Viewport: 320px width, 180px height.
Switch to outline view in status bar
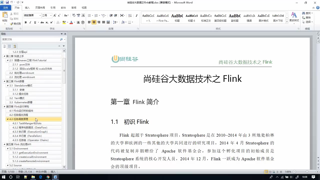tap(278, 172)
